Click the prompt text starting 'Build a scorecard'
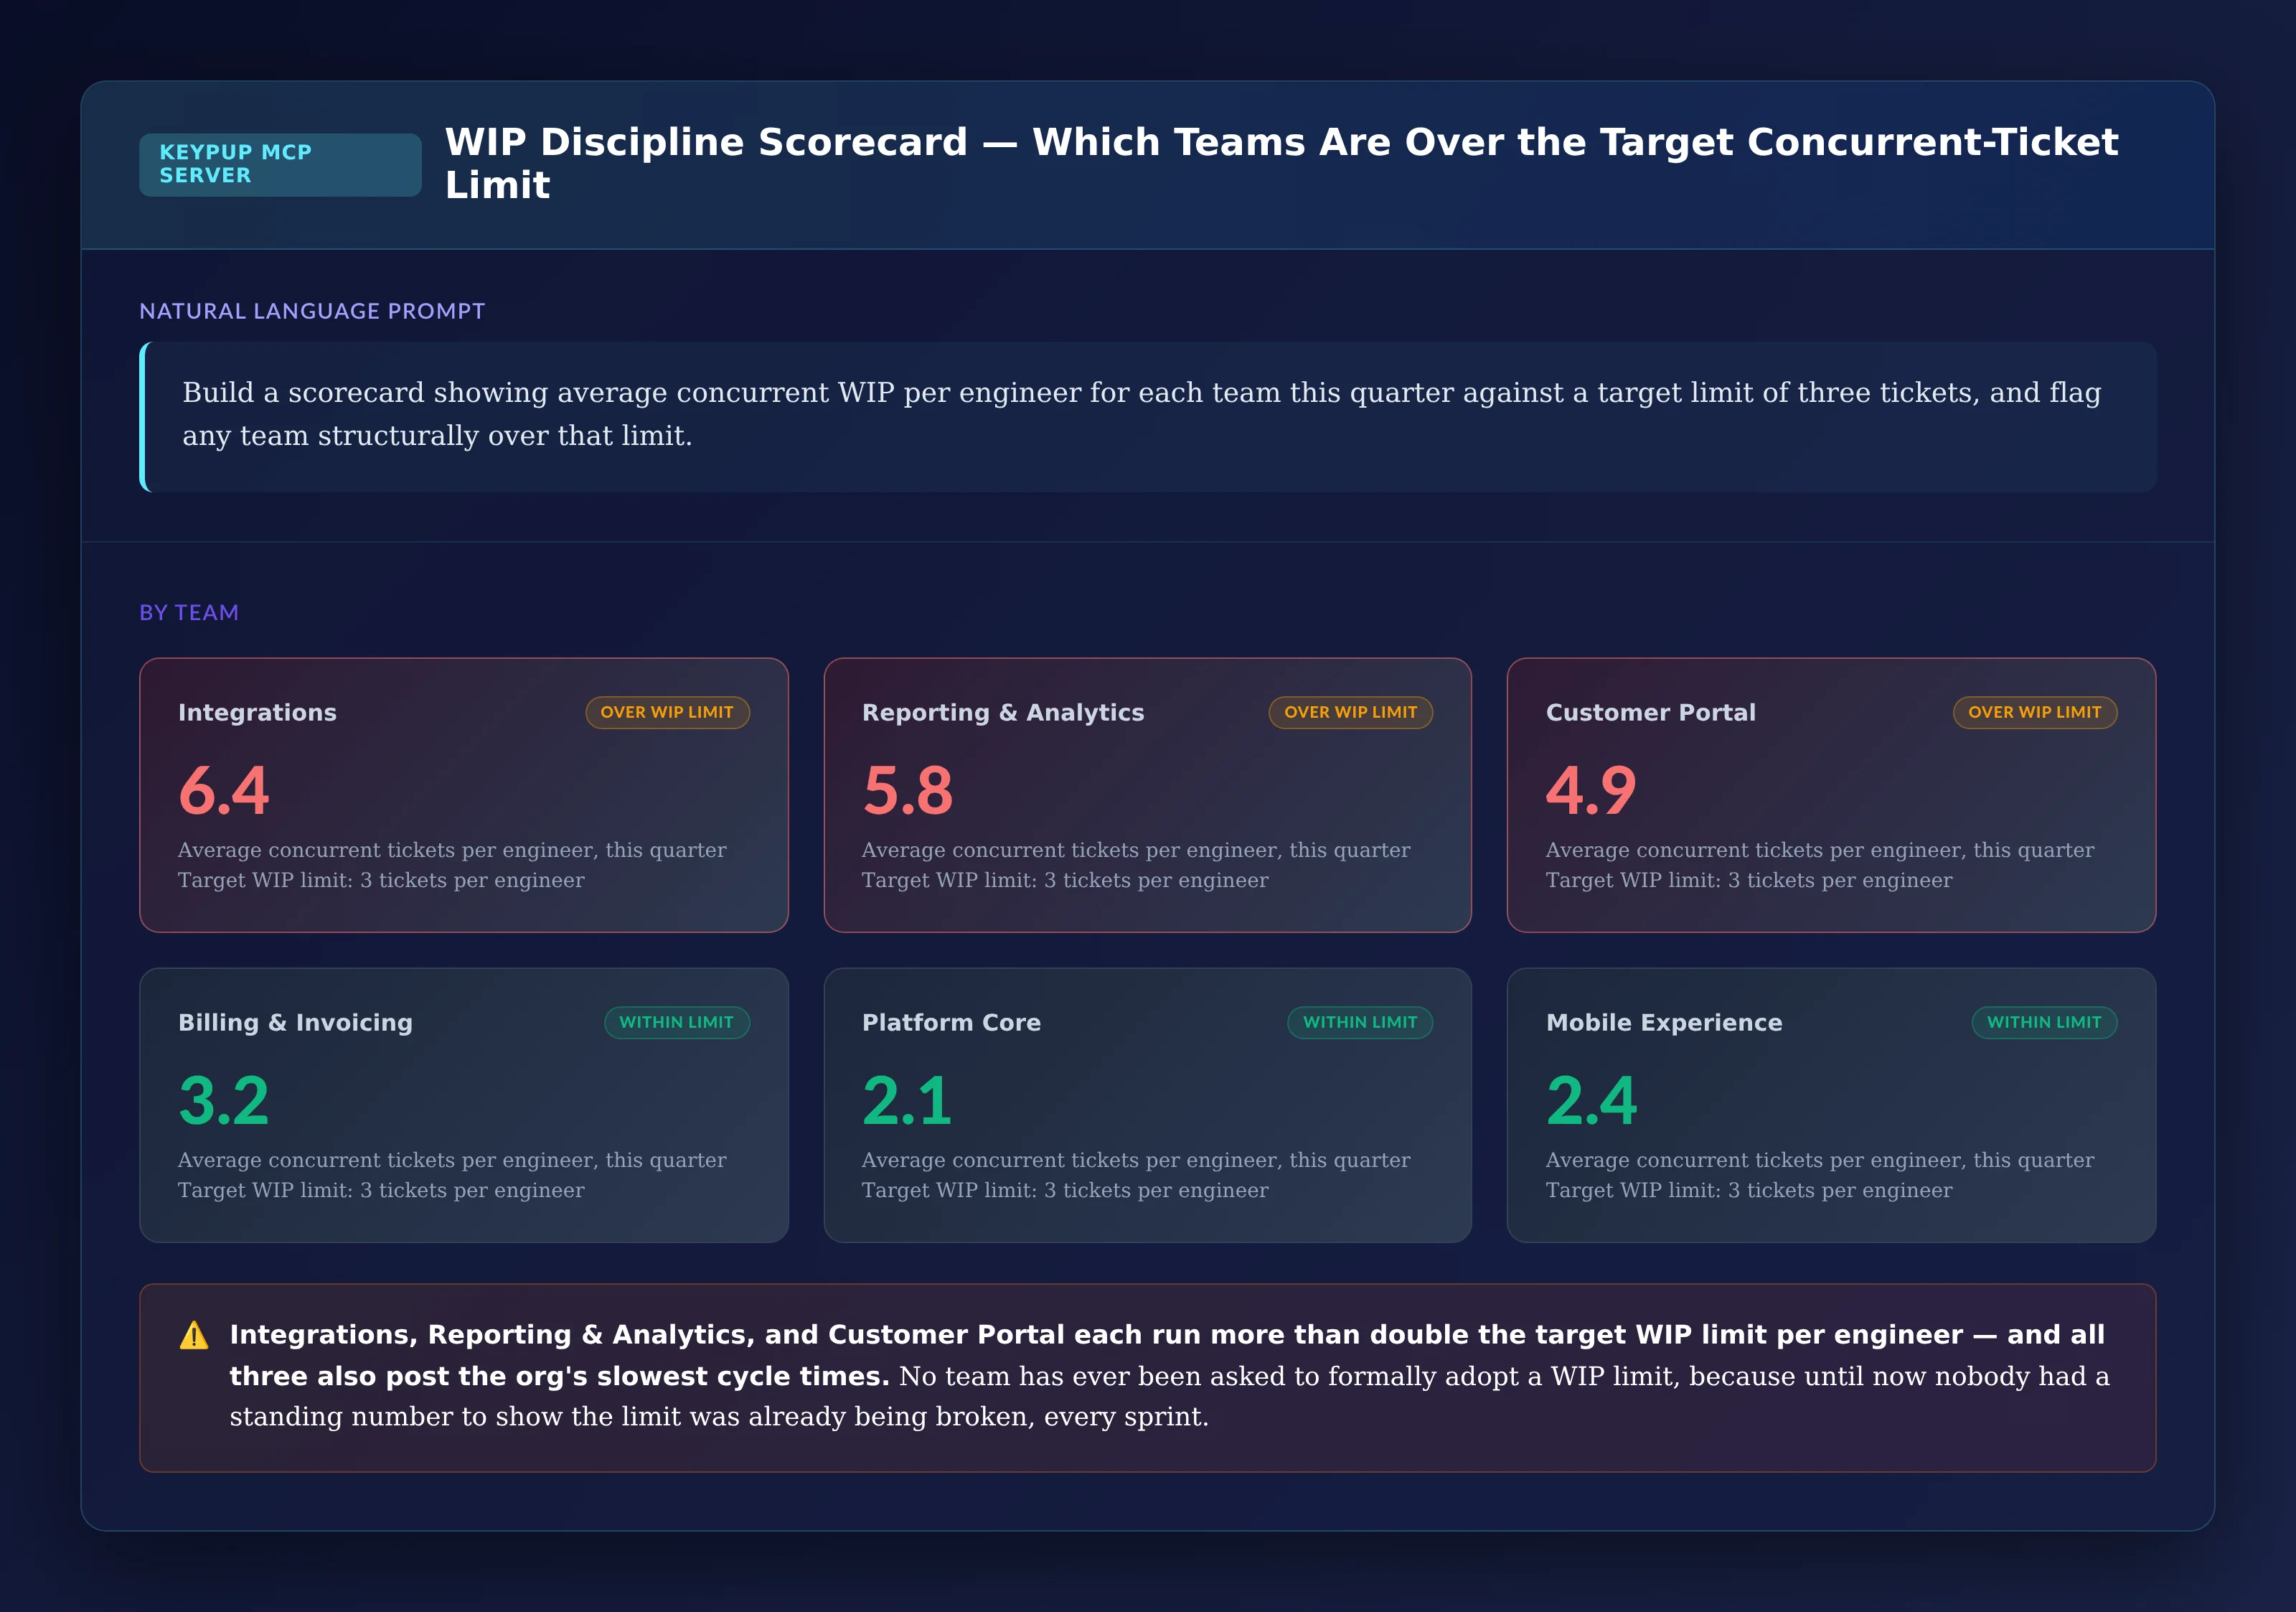 (1141, 414)
